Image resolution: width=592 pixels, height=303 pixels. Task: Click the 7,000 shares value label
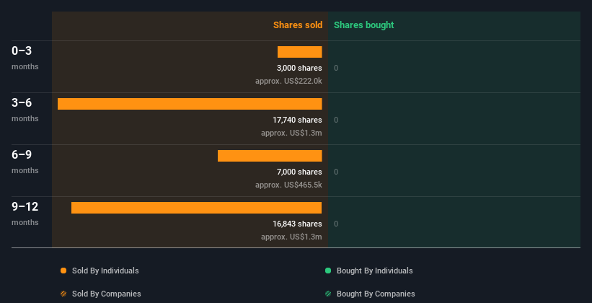click(x=299, y=172)
